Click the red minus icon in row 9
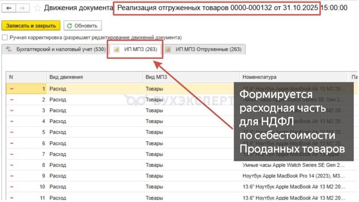Image resolution: width=359 pixels, height=202 pixels. [x=12, y=176]
